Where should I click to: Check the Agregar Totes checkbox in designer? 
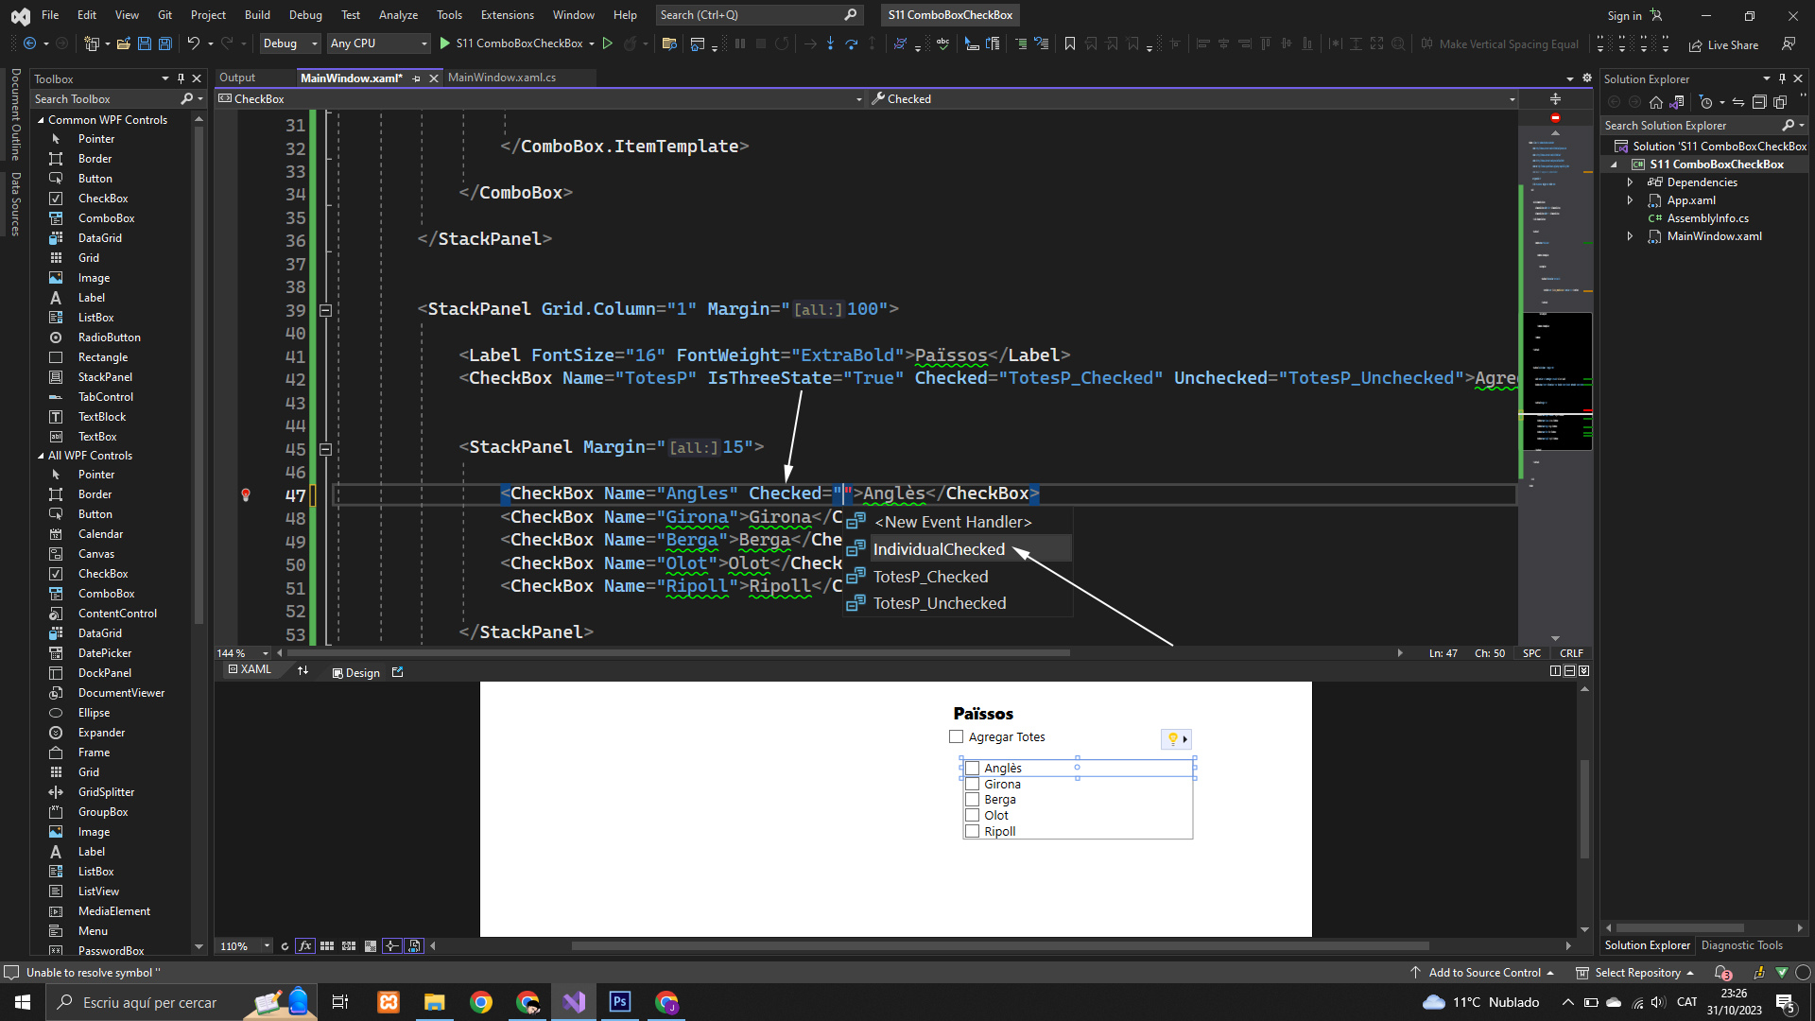click(x=956, y=737)
